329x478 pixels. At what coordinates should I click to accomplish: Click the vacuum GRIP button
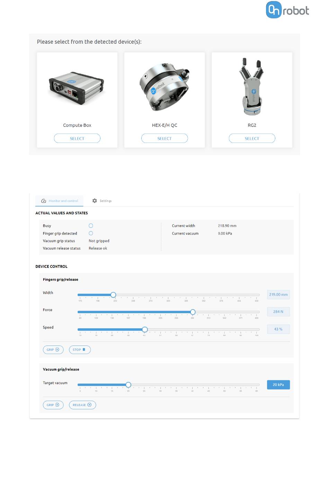(x=53, y=405)
